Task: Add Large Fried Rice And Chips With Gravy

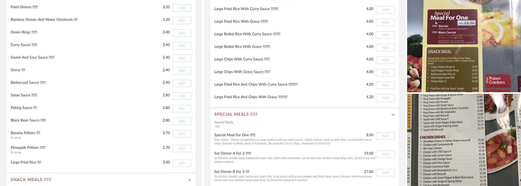Action: [x=385, y=98]
